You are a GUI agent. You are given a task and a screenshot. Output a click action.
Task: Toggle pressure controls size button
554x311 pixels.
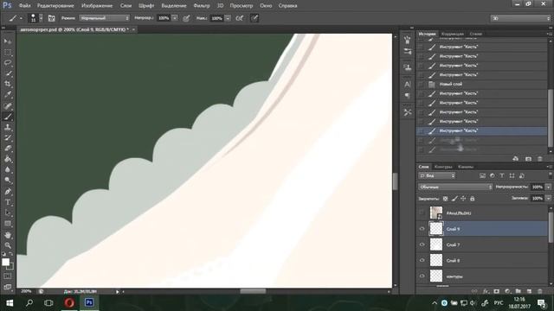coord(254,18)
